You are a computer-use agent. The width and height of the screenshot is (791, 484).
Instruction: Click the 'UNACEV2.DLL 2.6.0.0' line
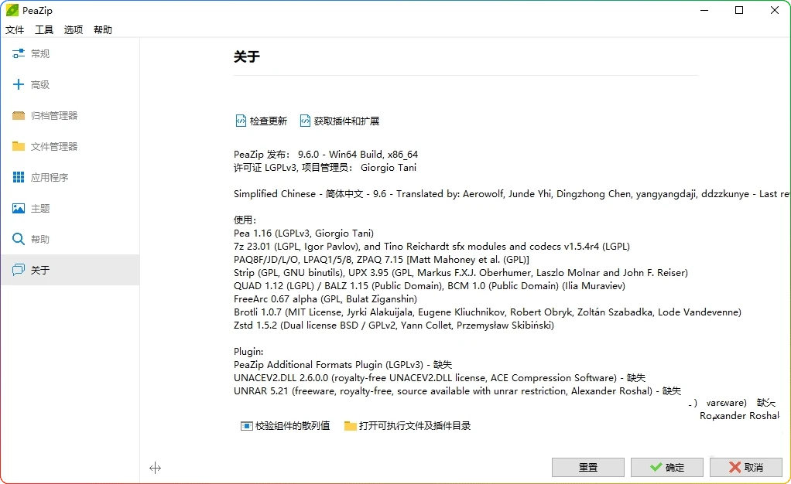tap(440, 377)
